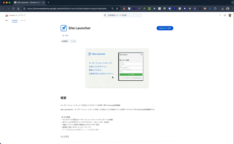The width and height of the screenshot is (234, 144).
Task: Open the Site Launcher preview screenshot
Action: (x=117, y=68)
